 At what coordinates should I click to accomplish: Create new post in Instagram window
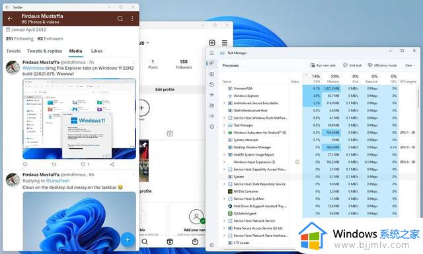coord(212,43)
